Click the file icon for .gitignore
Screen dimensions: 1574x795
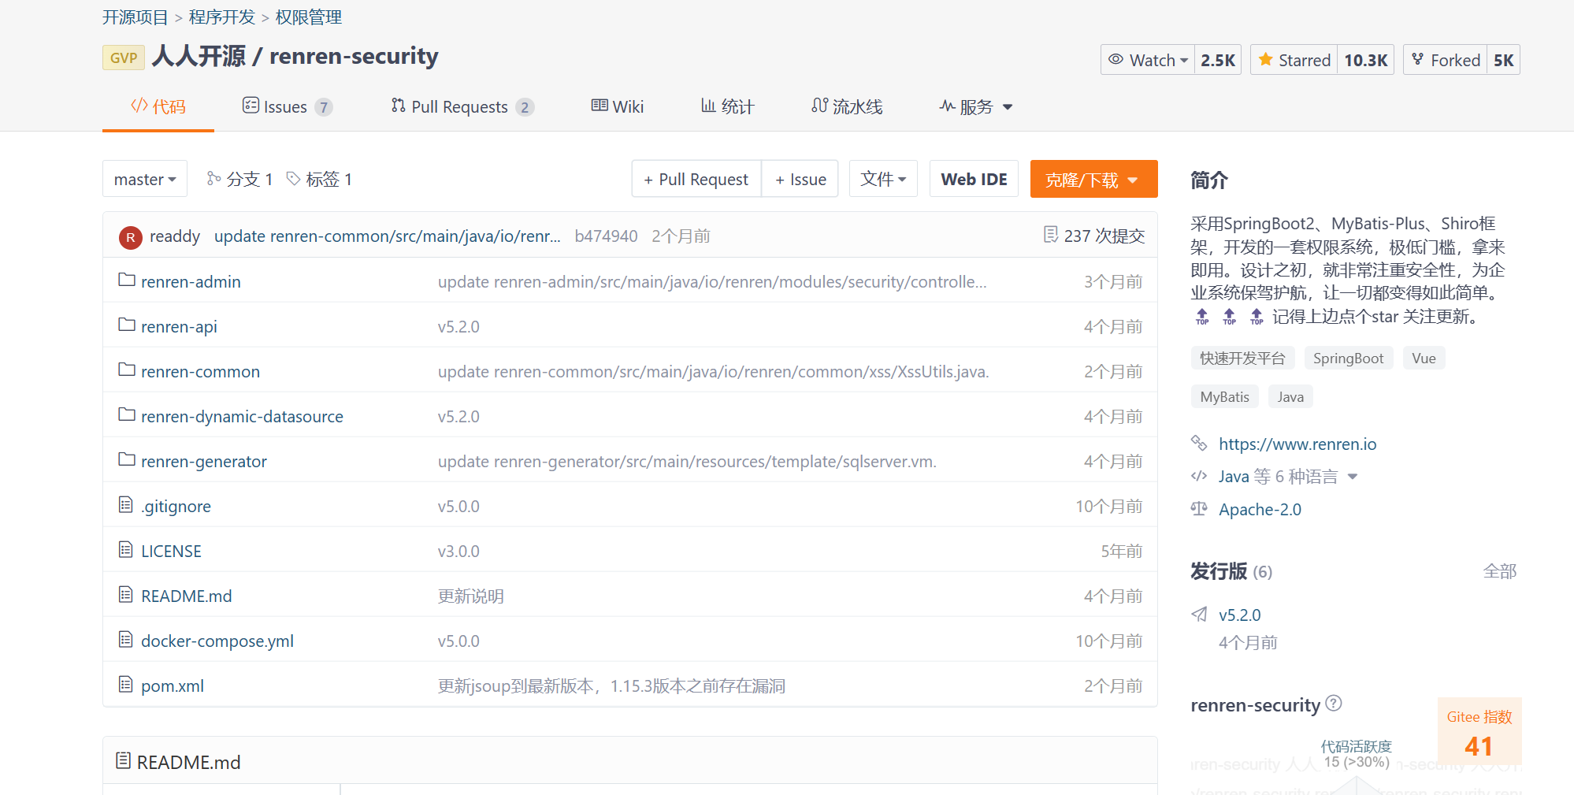tap(125, 504)
